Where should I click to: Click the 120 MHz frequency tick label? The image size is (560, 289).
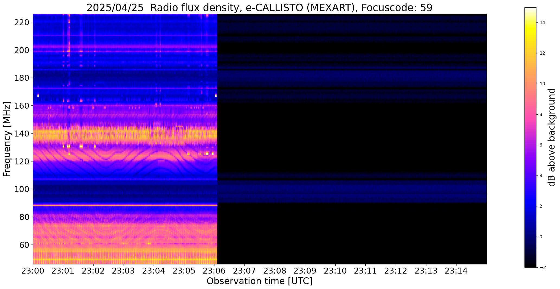coord(21,161)
